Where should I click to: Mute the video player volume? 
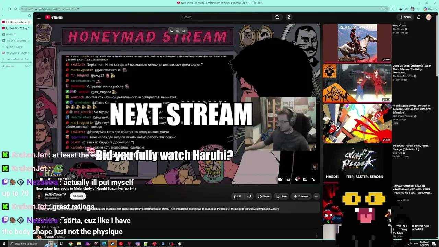pyautogui.click(x=50, y=179)
